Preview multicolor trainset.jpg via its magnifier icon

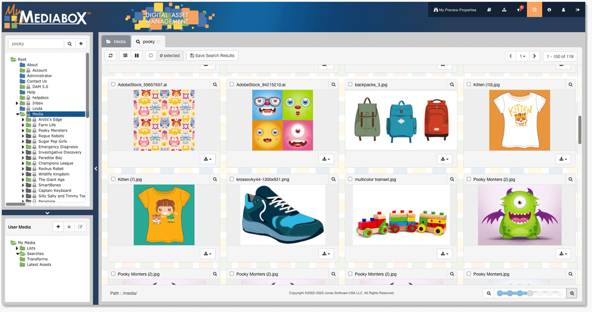click(x=452, y=179)
